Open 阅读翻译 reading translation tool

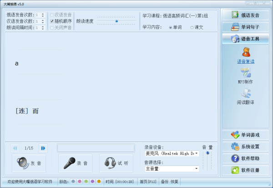pos(246,96)
